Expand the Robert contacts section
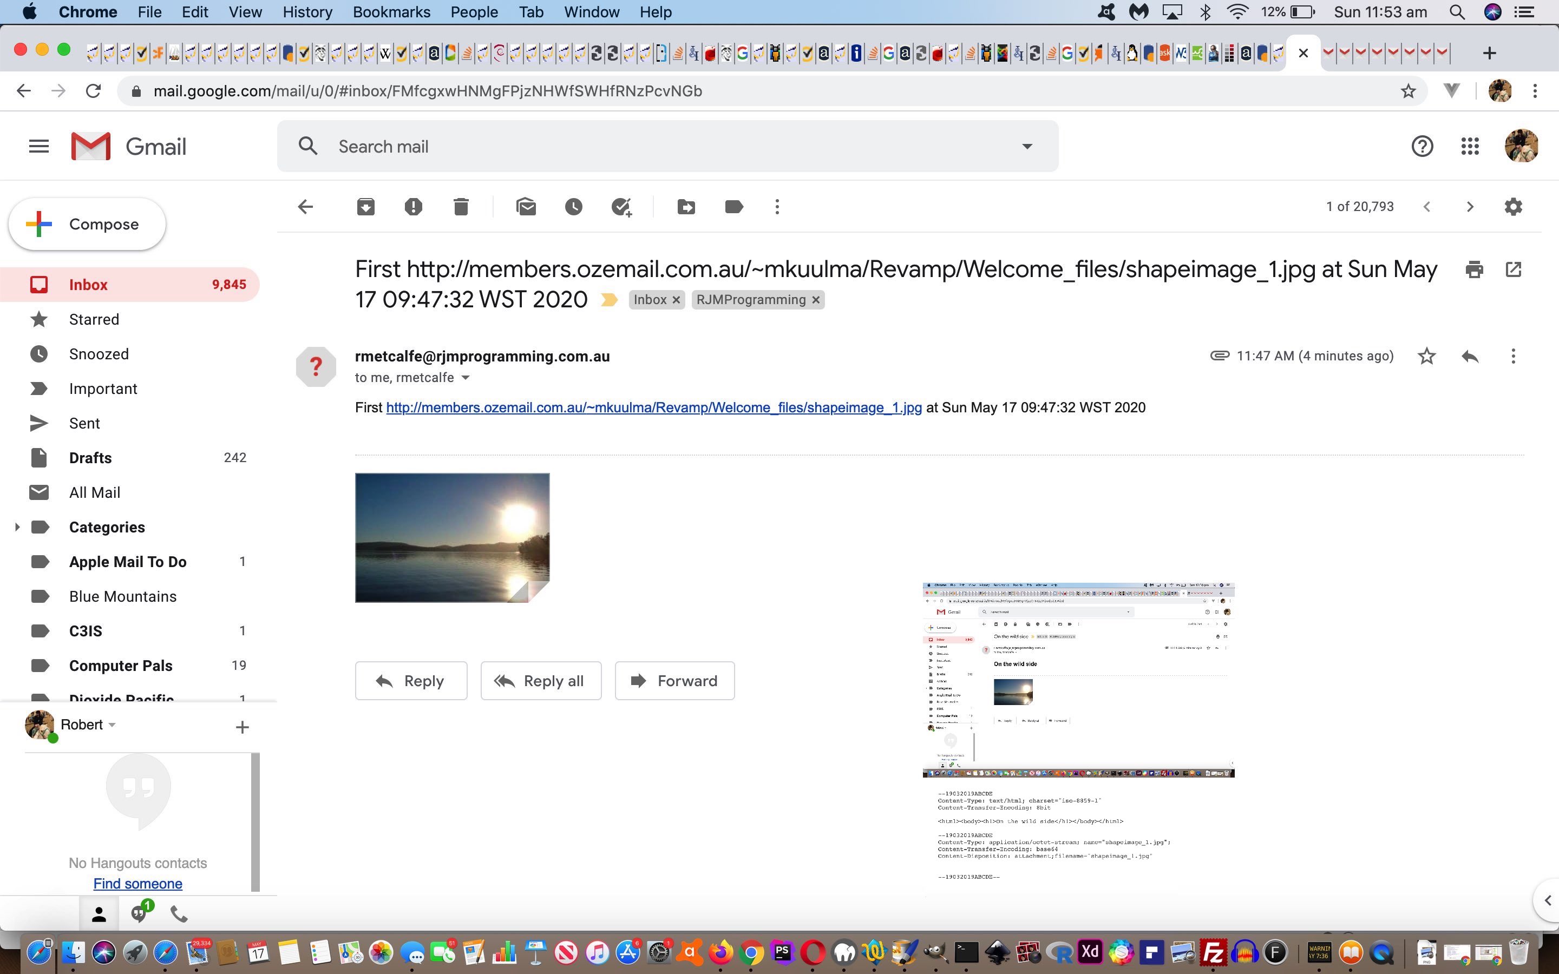 click(x=111, y=724)
